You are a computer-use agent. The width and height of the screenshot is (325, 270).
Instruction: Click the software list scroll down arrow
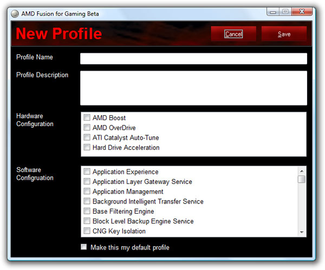point(302,232)
